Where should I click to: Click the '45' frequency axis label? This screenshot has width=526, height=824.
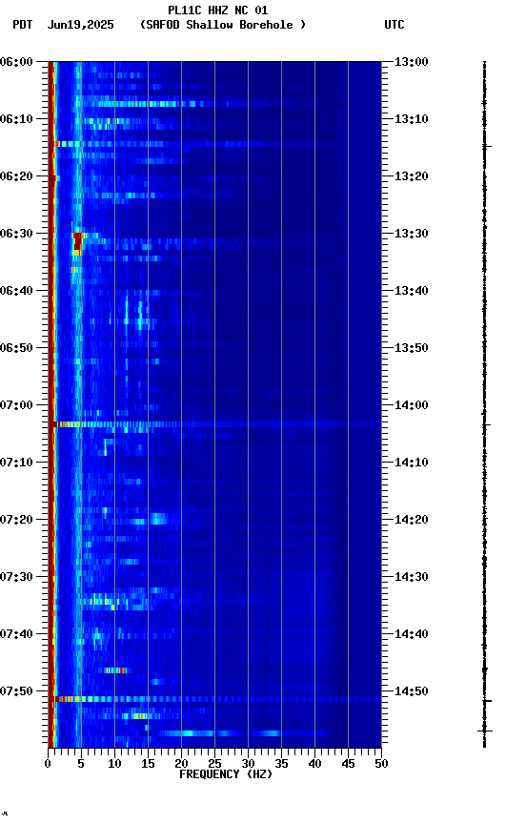coord(348,764)
